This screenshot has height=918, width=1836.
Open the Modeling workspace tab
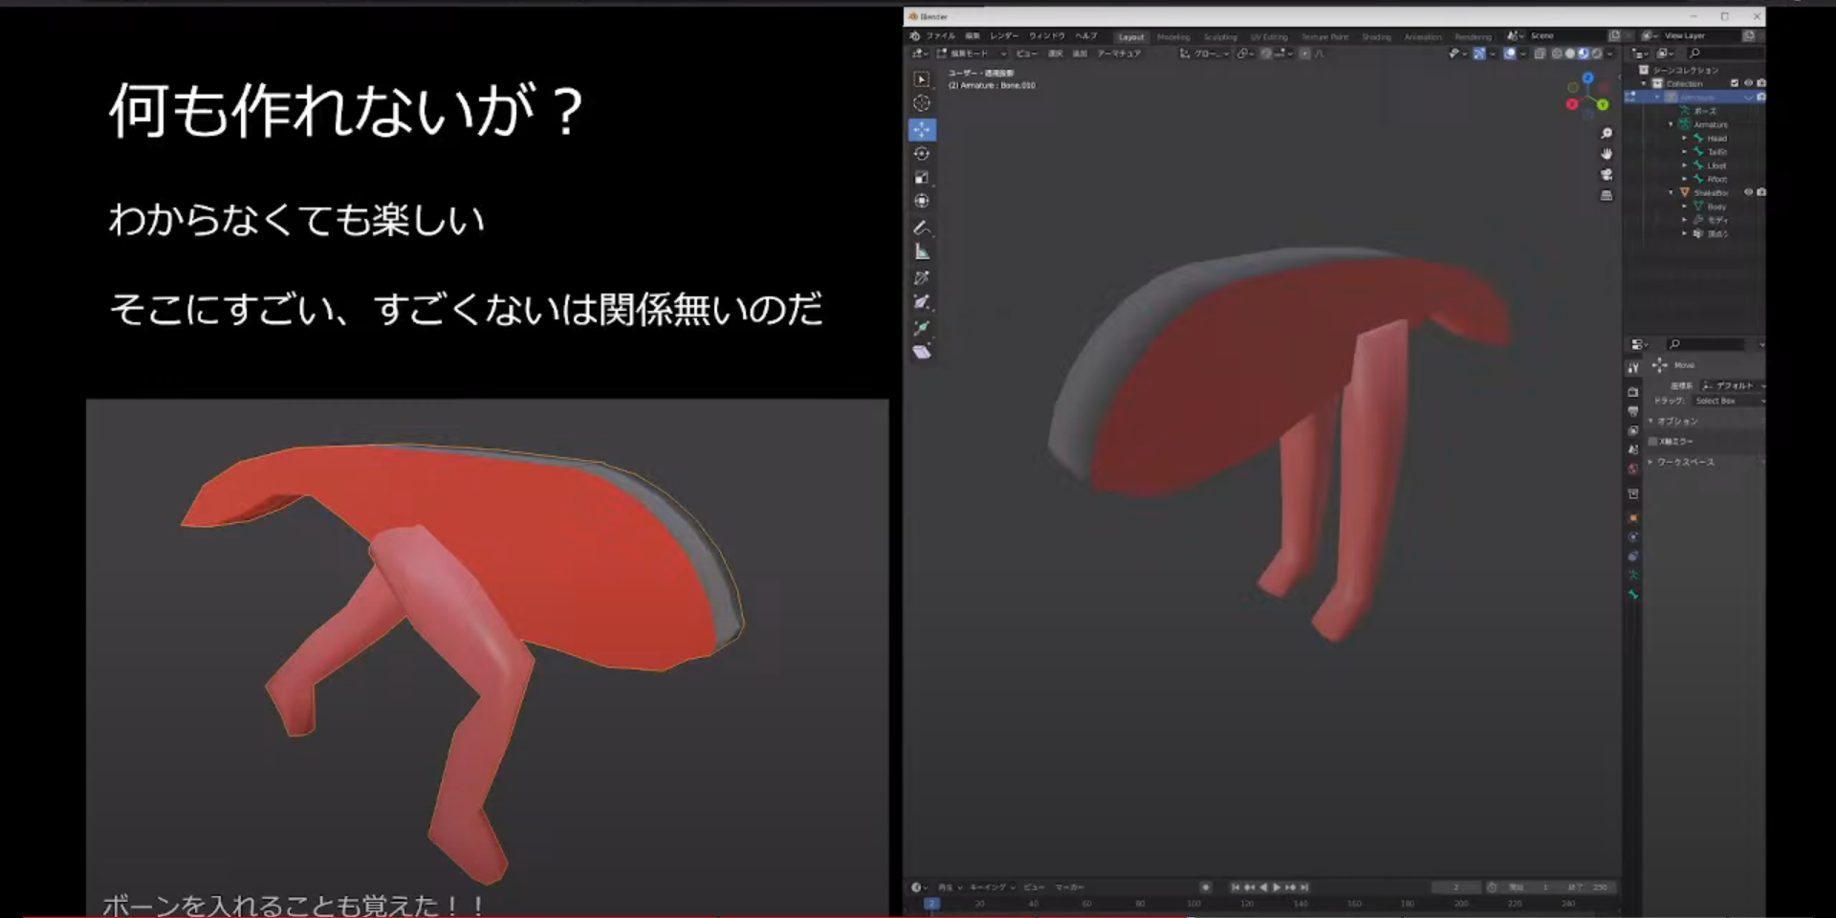[1173, 36]
